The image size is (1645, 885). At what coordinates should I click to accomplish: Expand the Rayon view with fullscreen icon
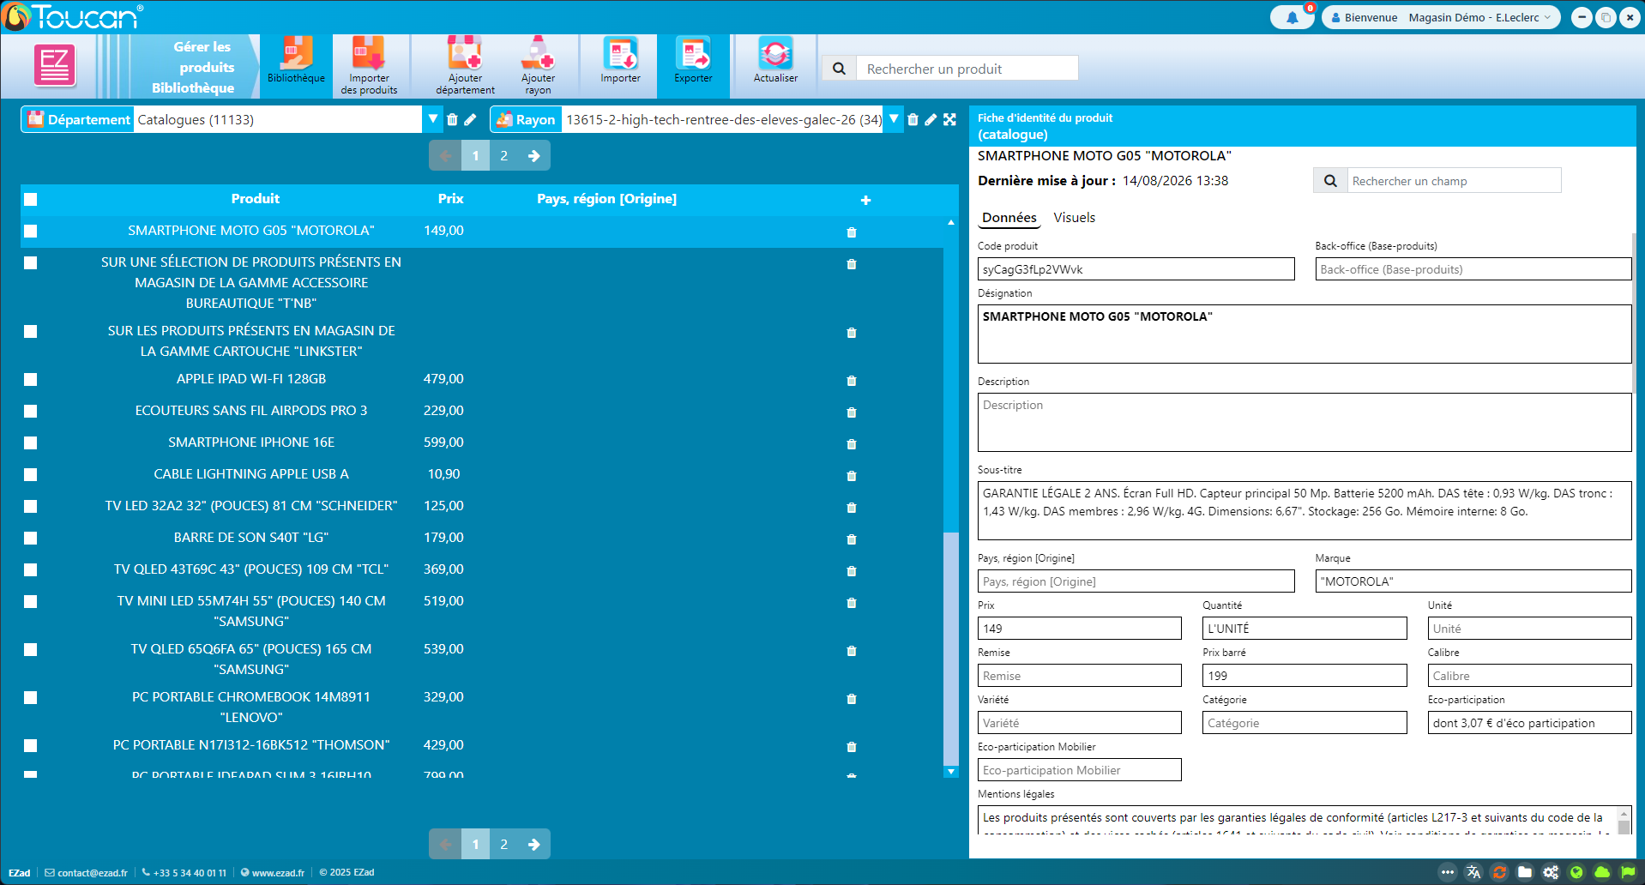tap(949, 120)
